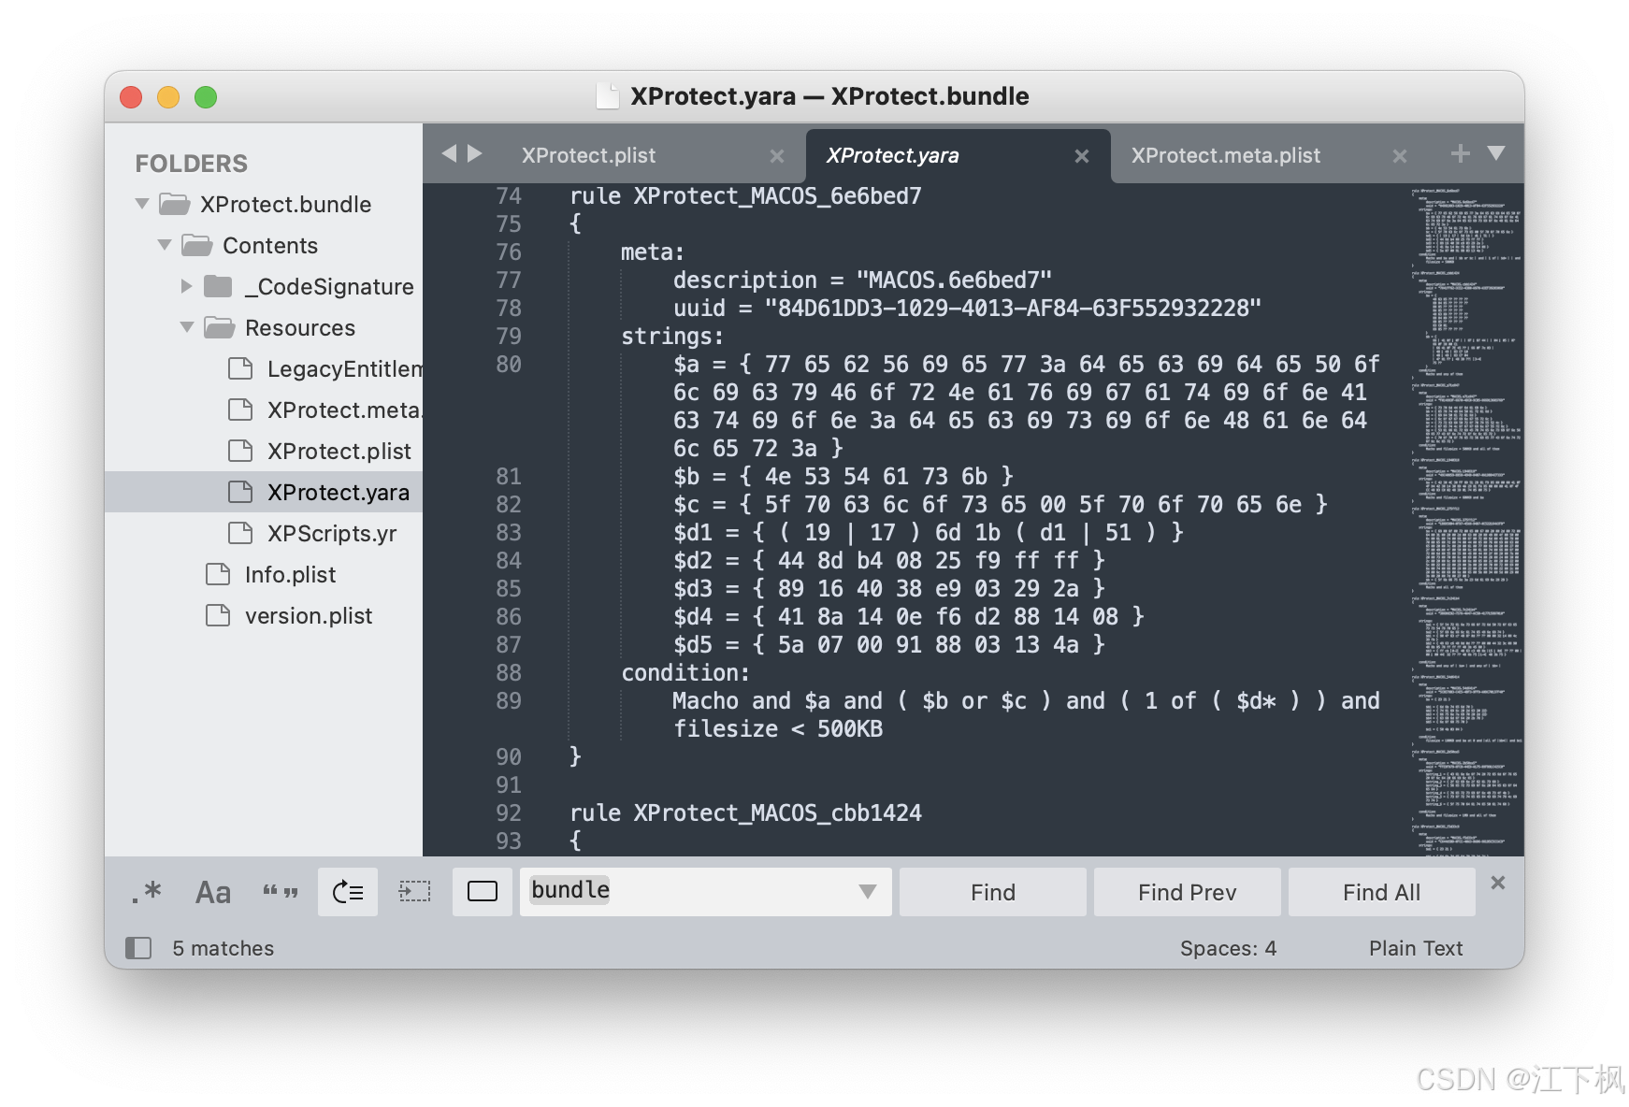
Task: Select the XProtect.bundle folder row
Action: [x=264, y=204]
